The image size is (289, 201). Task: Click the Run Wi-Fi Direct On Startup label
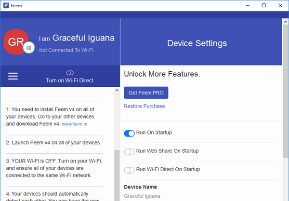pos(168,169)
